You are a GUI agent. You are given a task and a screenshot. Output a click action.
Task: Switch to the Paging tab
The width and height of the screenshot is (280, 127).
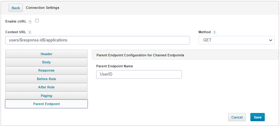click(x=46, y=96)
